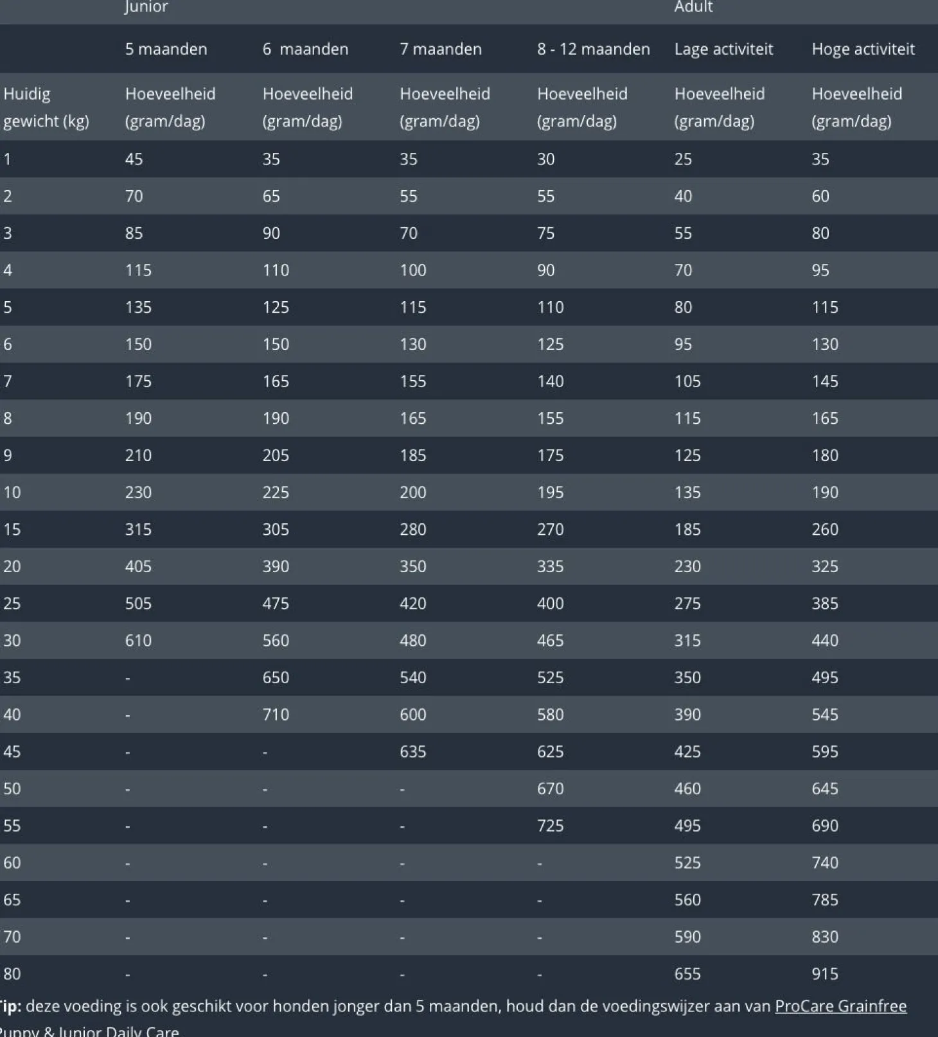Select the 505 value in 25 kg row
The height and width of the screenshot is (1037, 938).
pyautogui.click(x=138, y=604)
